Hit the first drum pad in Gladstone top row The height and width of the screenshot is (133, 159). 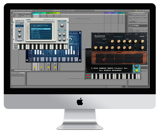[x=100, y=56]
